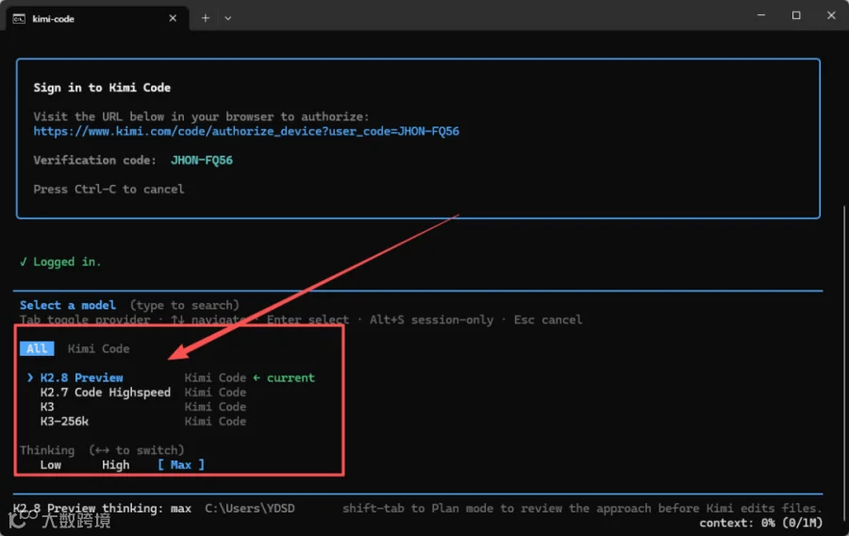Open the Kimi authorize device URL
This screenshot has height=536, width=849.
pyautogui.click(x=246, y=131)
